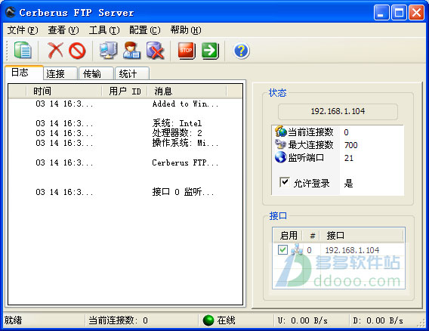Click the 接口 column header in interface list
Image resolution: width=429 pixels, height=331 pixels.
[x=362, y=235]
